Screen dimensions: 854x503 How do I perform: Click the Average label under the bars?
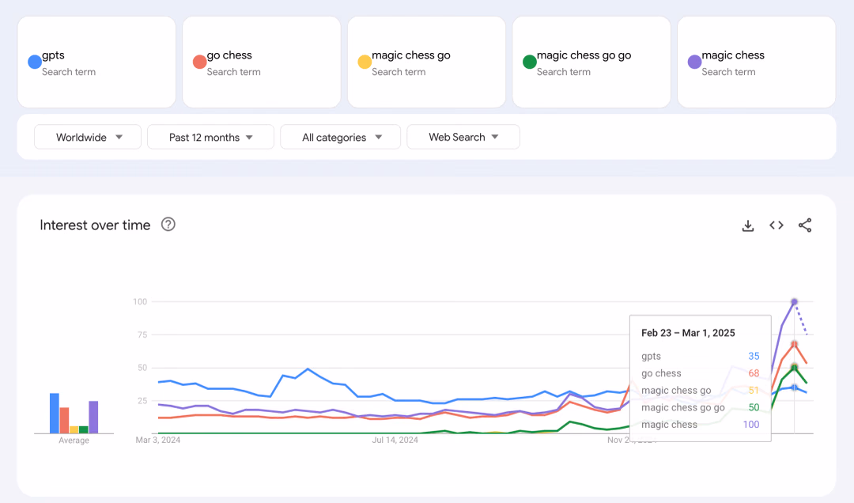click(74, 441)
